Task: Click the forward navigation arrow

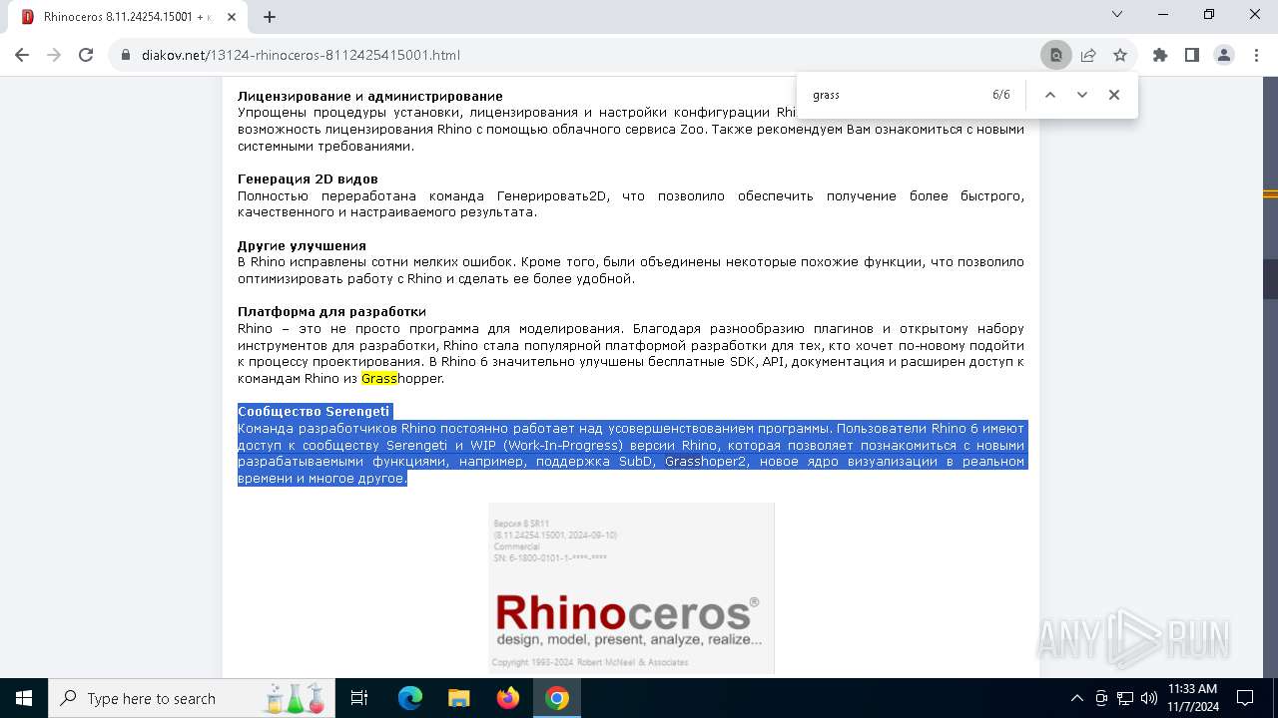Action: coord(54,55)
